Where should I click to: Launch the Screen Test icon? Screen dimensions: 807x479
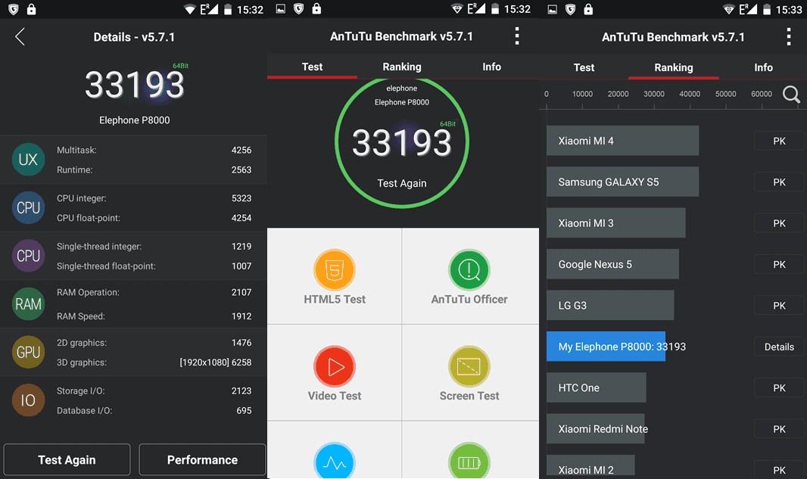click(x=469, y=366)
